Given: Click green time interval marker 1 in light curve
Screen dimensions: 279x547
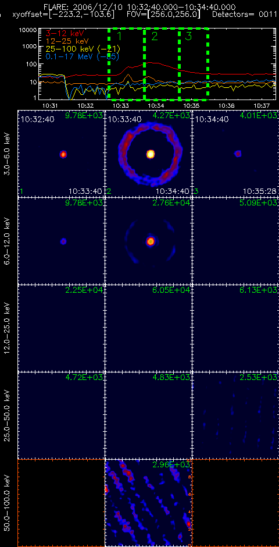Looking at the screenshot, I should pos(119,36).
